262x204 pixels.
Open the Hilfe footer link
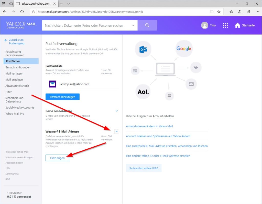[x=8, y=168]
